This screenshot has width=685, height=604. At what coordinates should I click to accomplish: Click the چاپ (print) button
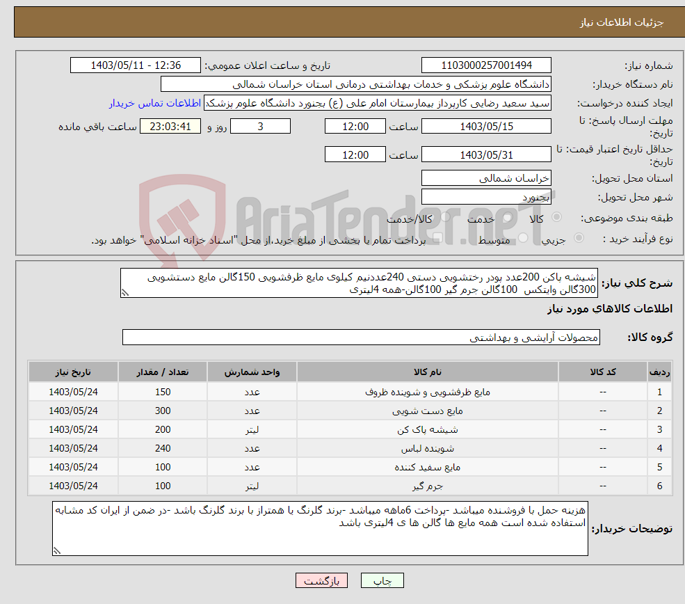tap(382, 580)
